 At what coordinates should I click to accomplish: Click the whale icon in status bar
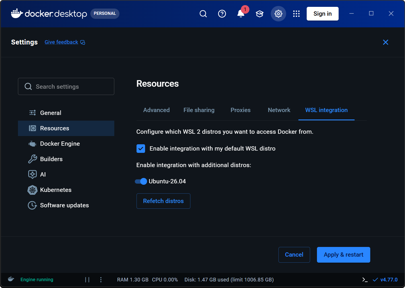(x=11, y=279)
